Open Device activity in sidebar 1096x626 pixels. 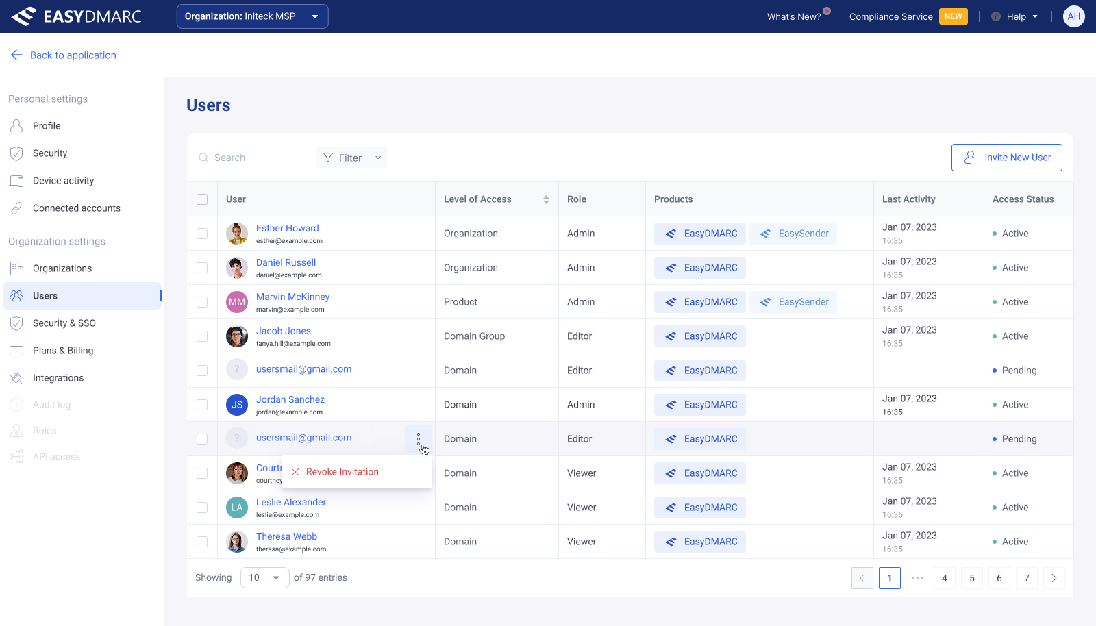82,181
